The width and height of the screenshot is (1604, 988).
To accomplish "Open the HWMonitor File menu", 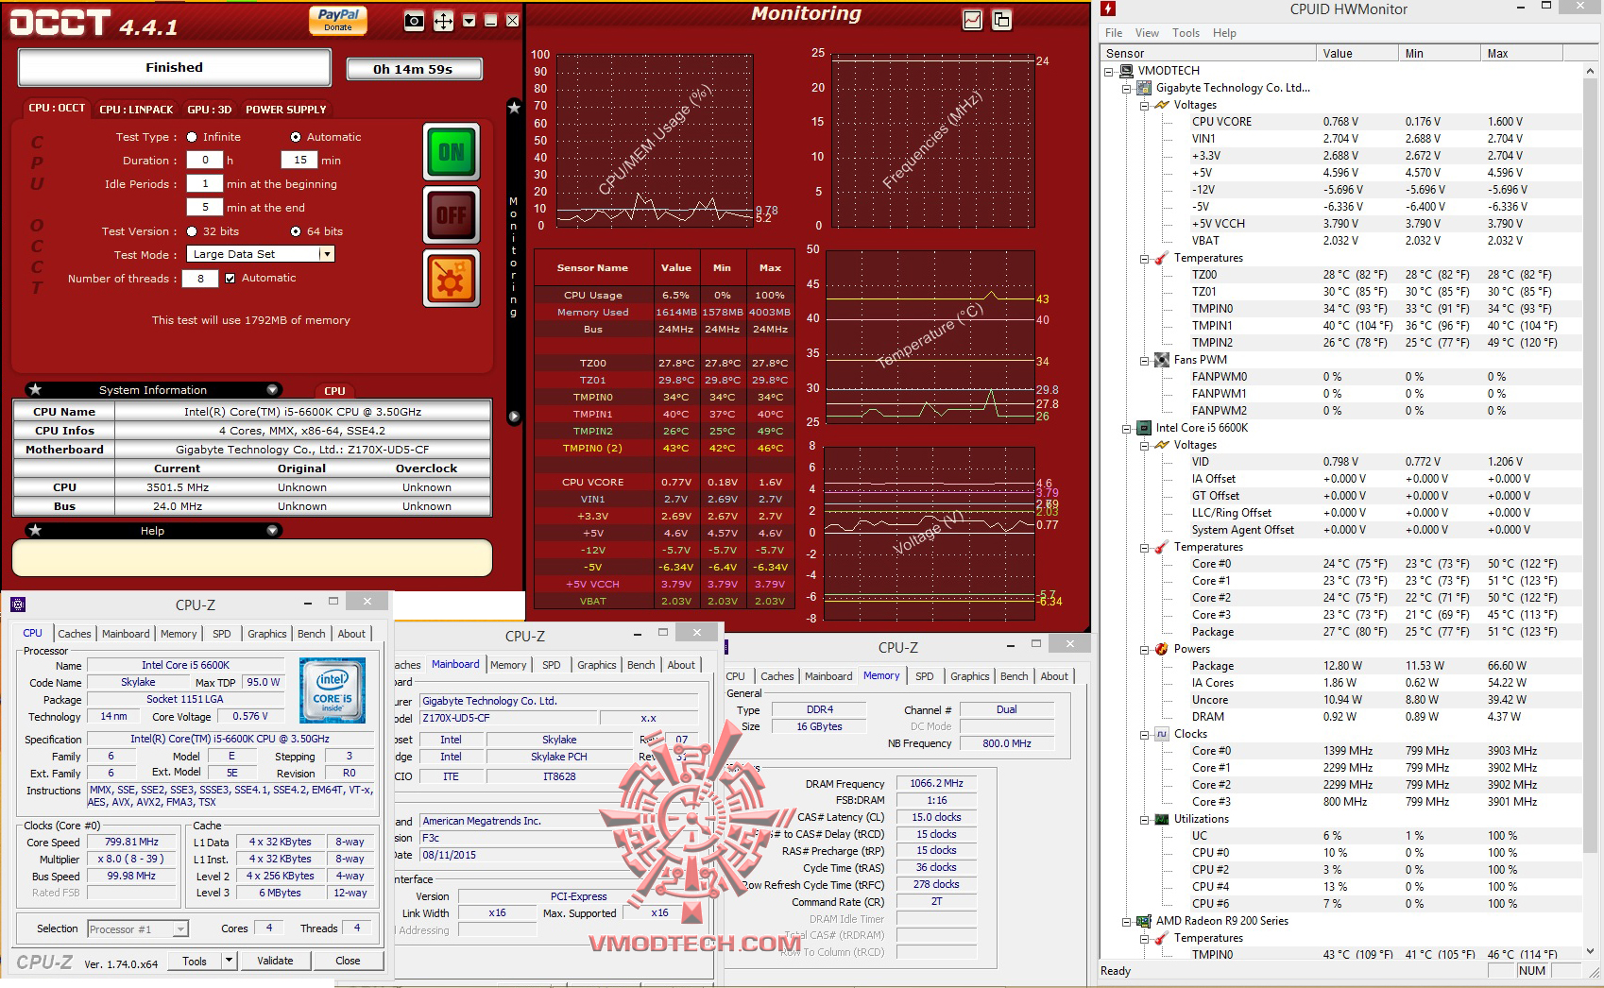I will click(x=1114, y=33).
